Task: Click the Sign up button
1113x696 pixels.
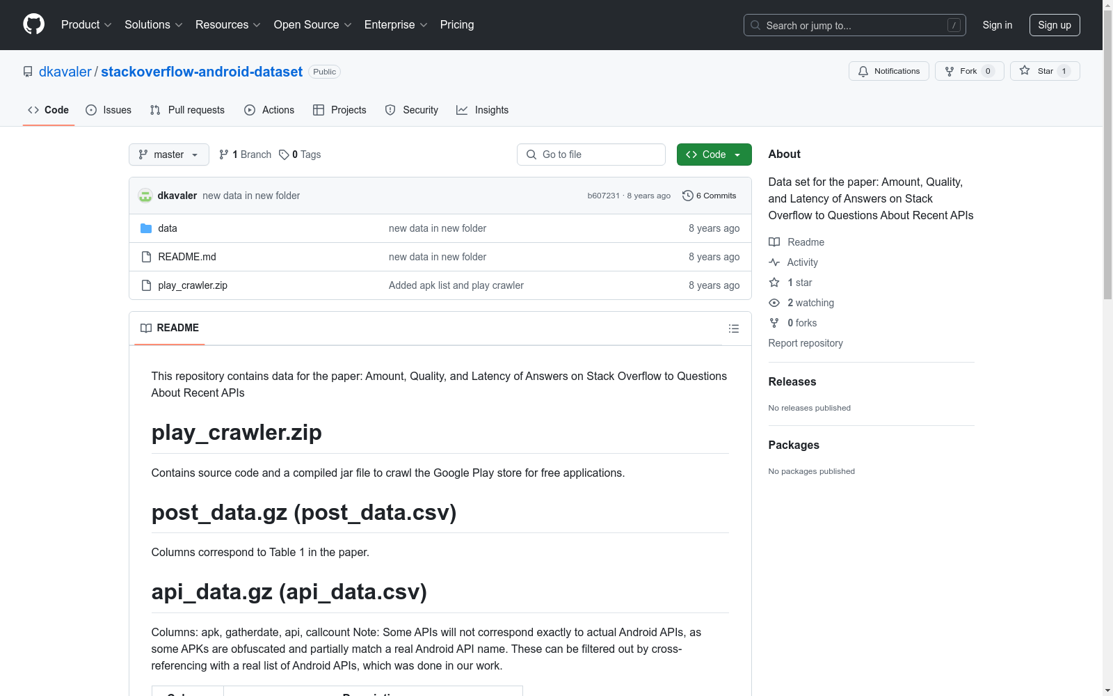Action: tap(1055, 25)
